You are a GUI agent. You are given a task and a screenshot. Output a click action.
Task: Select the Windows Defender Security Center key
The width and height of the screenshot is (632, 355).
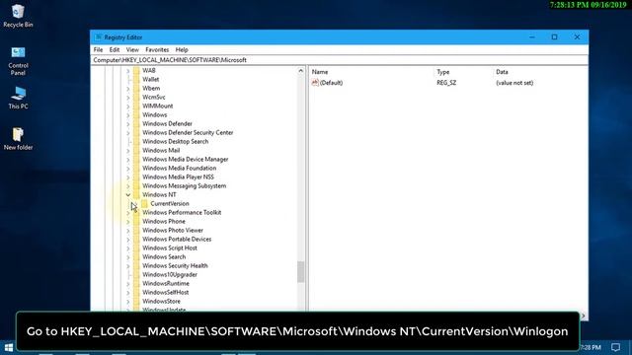point(188,132)
